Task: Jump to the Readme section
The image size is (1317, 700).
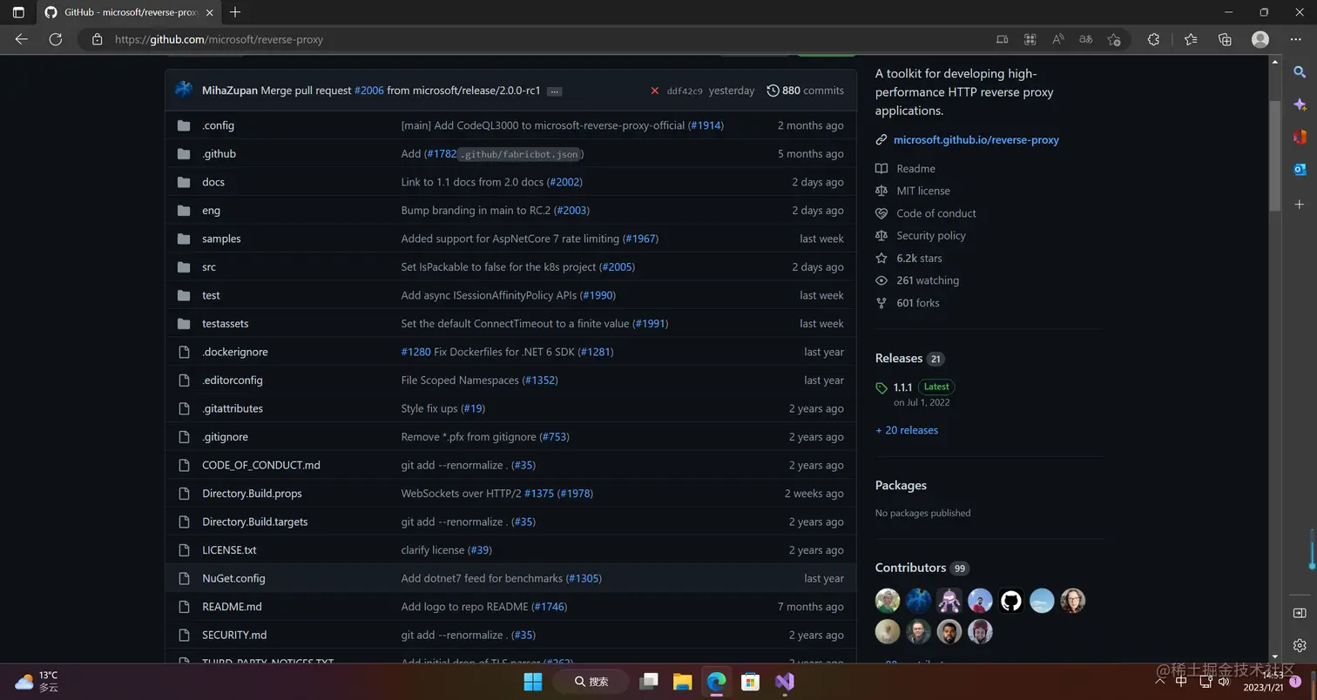Action: [915, 169]
